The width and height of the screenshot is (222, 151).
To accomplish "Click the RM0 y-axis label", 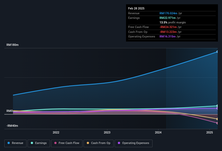I will [10, 111].
